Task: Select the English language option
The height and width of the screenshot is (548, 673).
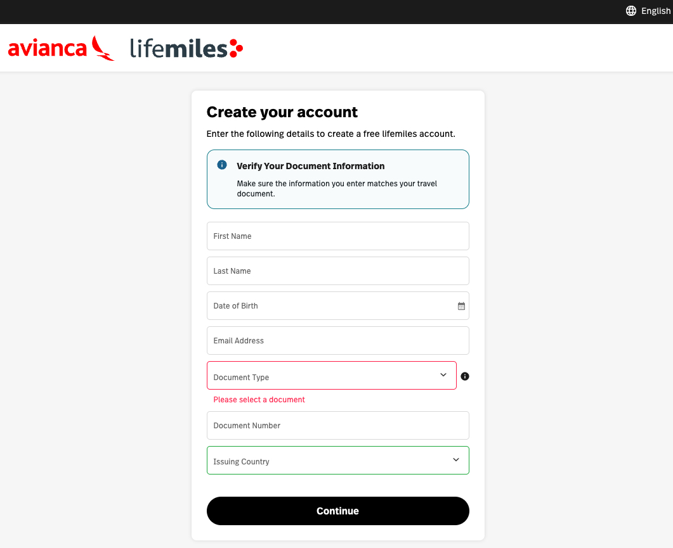Action: [x=655, y=11]
